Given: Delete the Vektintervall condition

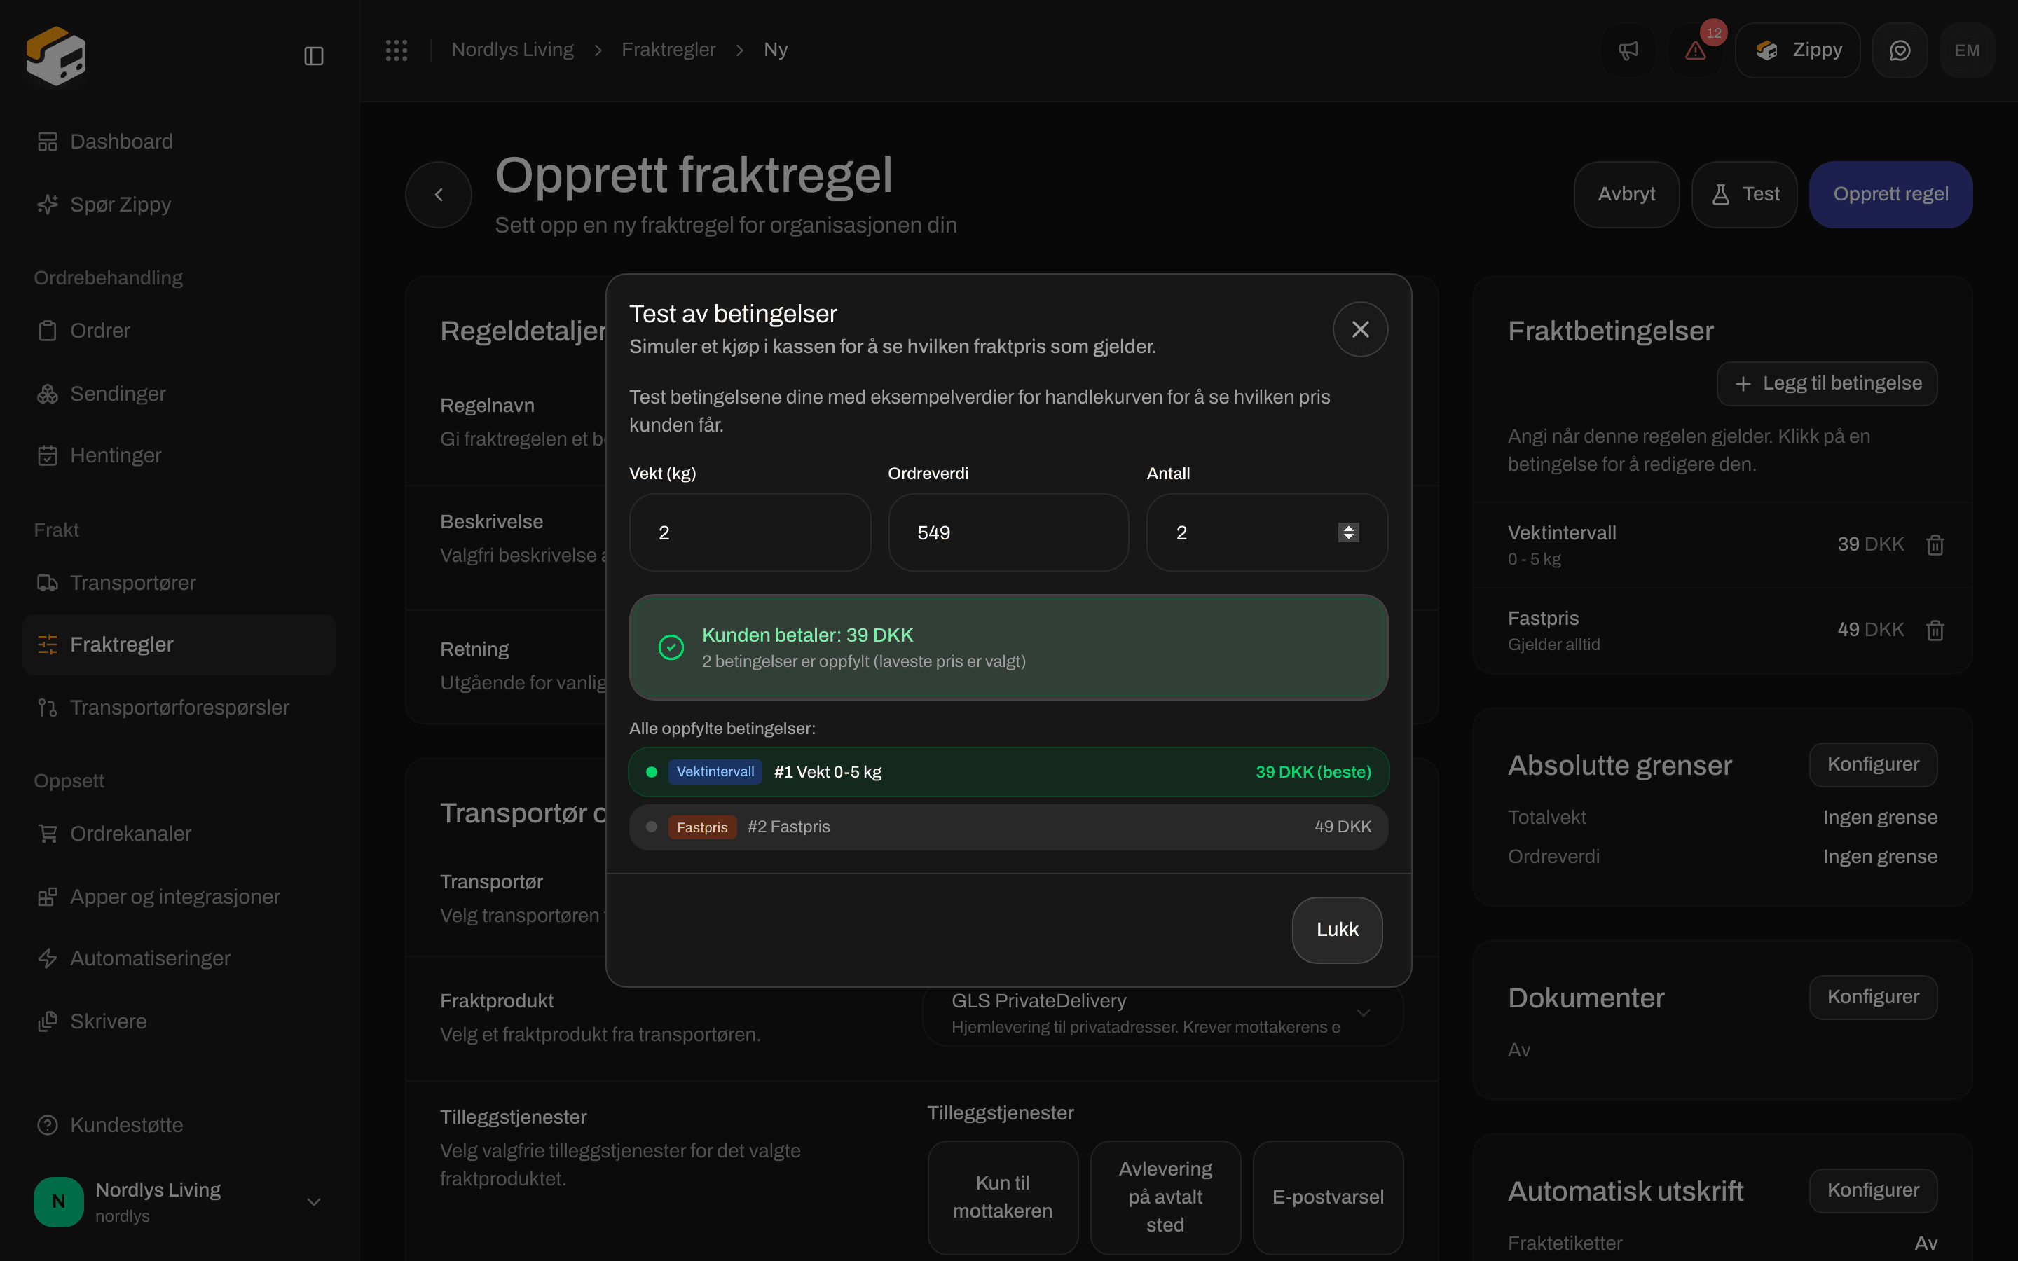Looking at the screenshot, I should tap(1935, 544).
